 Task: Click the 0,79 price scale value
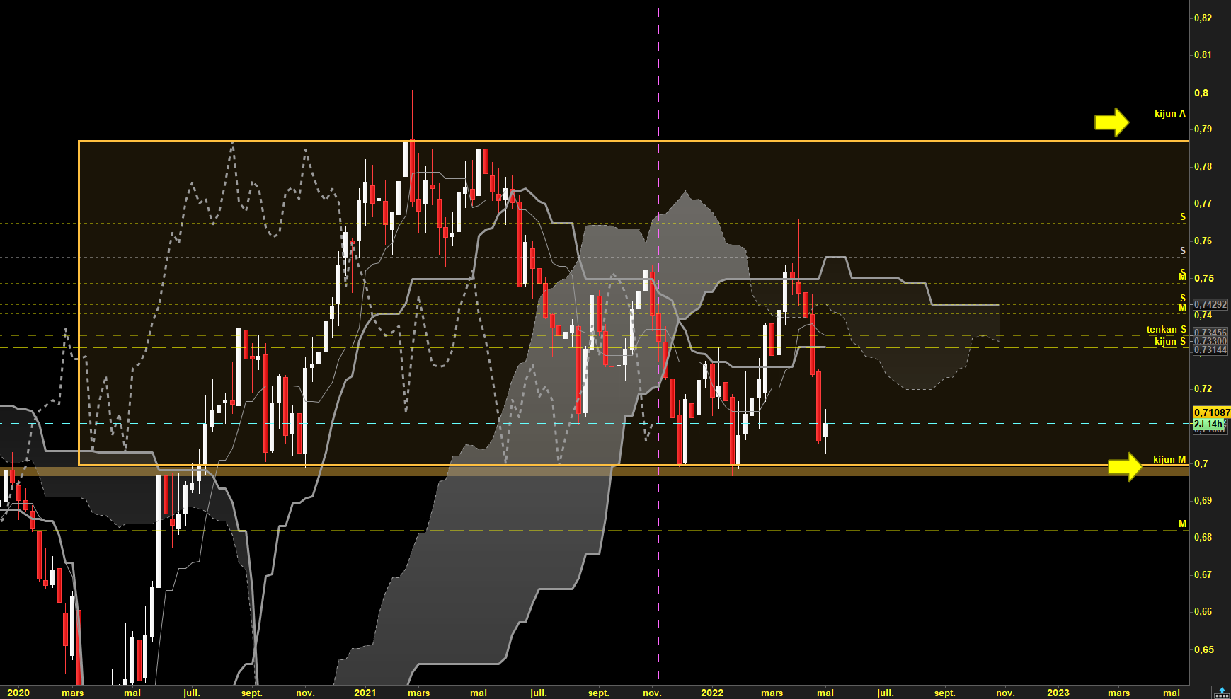click(x=1203, y=129)
